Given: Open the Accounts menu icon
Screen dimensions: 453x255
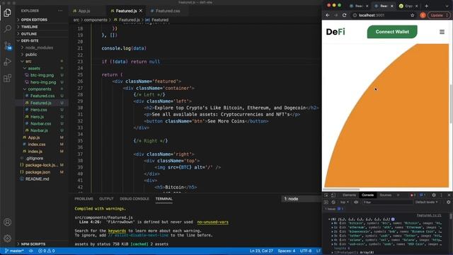Looking at the screenshot, I should click(8, 222).
